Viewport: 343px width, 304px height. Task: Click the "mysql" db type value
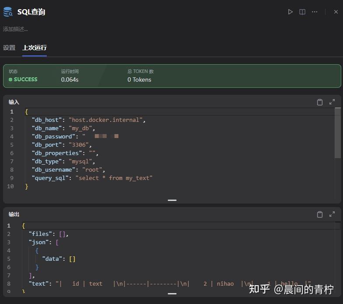click(x=80, y=162)
